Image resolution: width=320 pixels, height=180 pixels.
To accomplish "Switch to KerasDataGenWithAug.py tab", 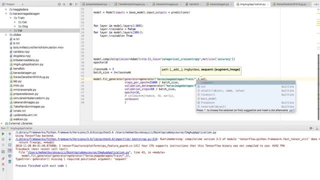I will [291, 4].
